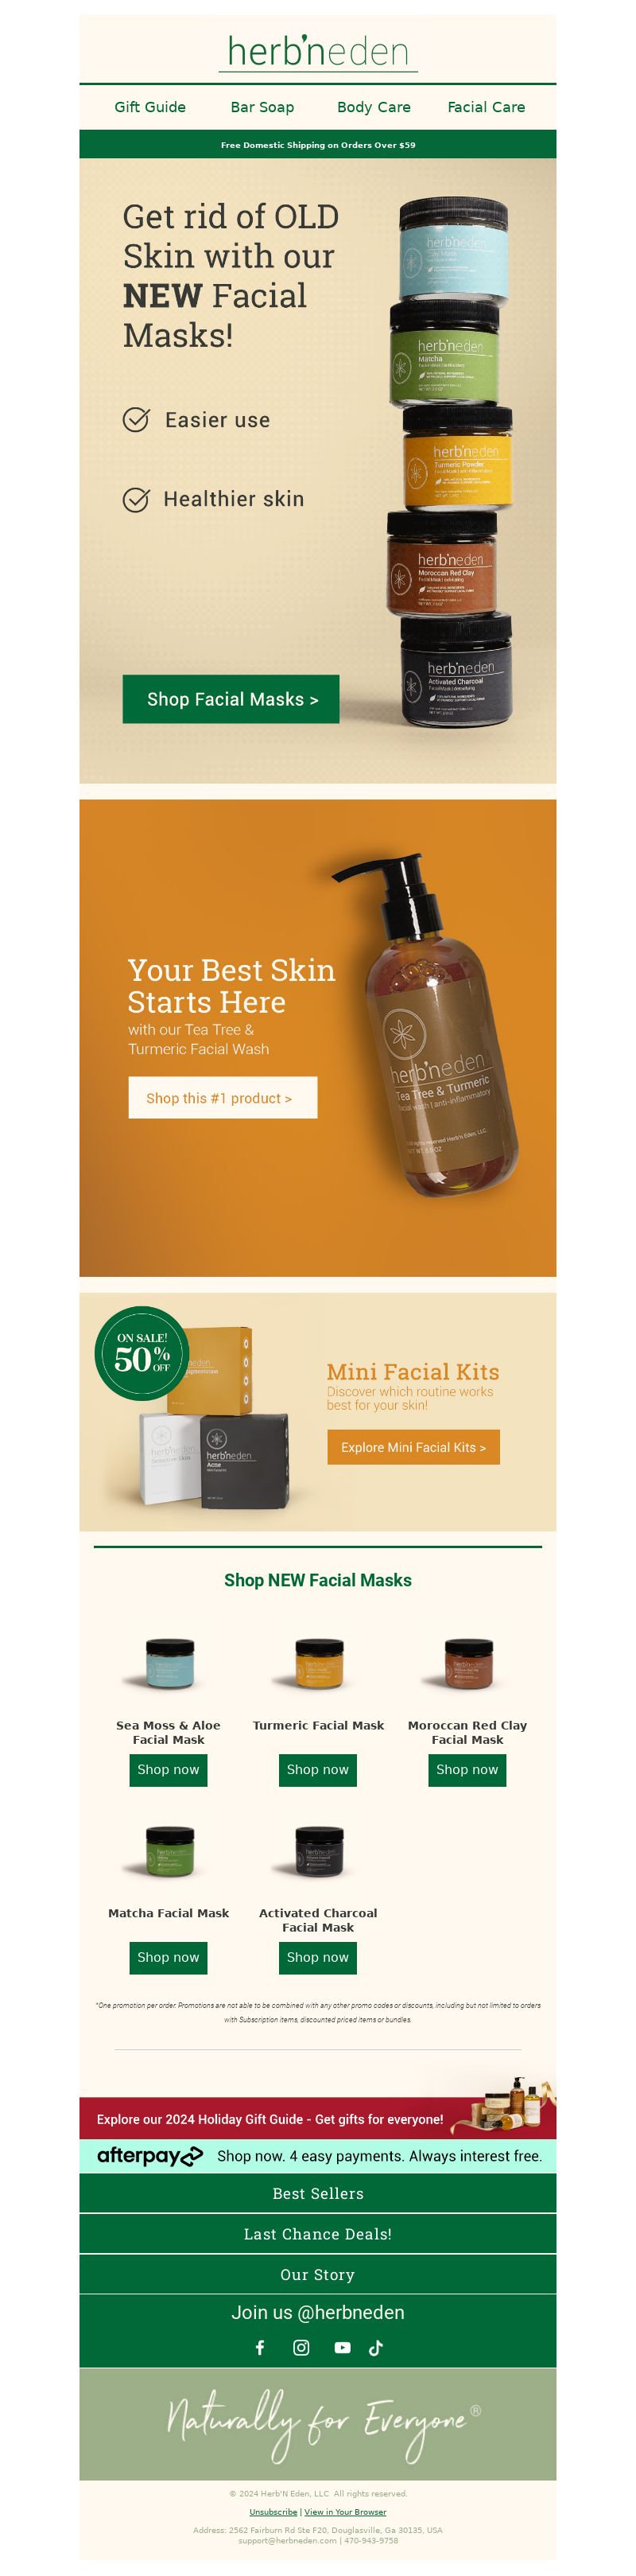The height and width of the screenshot is (2576, 636).
Task: Open the Gift Guide menu item
Action: pos(150,107)
